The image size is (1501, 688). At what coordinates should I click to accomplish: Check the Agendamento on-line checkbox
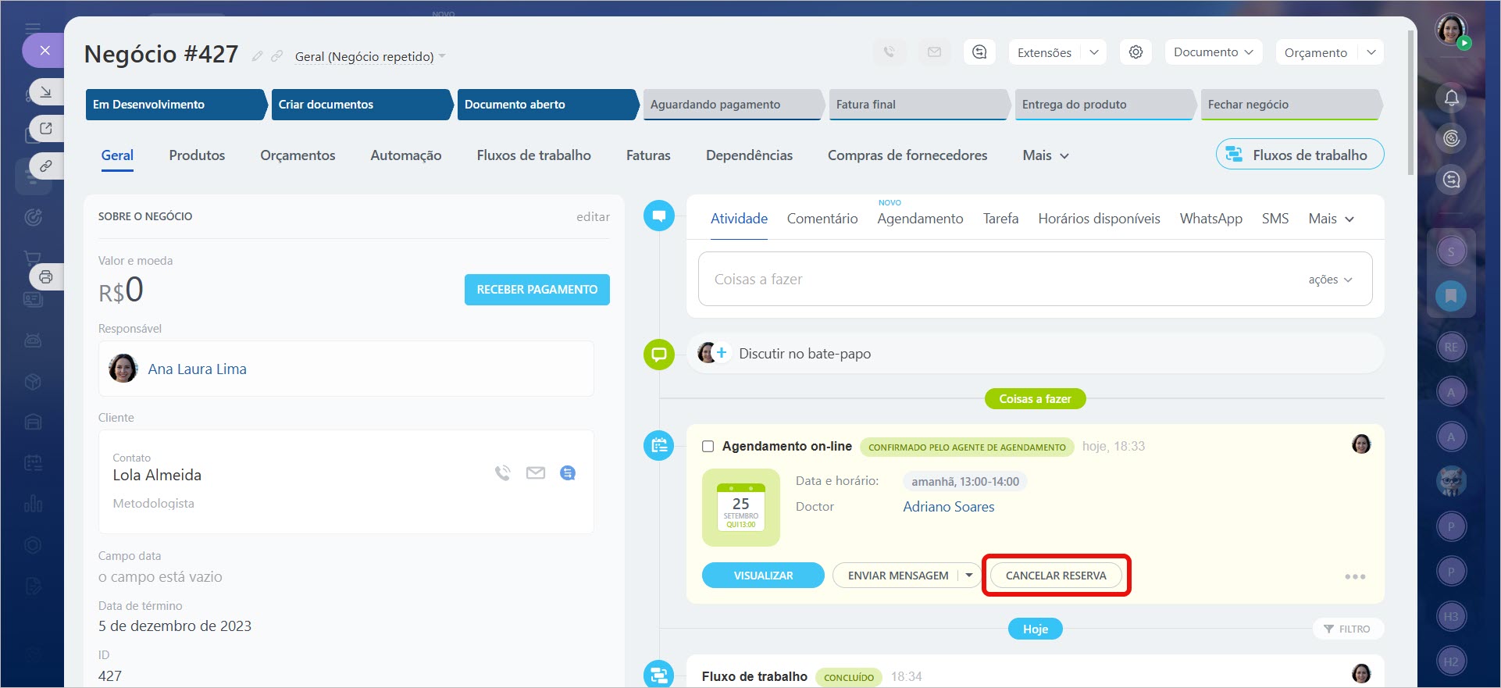pyautogui.click(x=708, y=447)
